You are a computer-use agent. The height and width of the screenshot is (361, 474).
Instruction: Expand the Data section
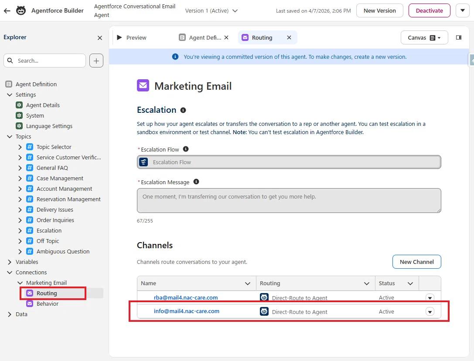(x=10, y=314)
